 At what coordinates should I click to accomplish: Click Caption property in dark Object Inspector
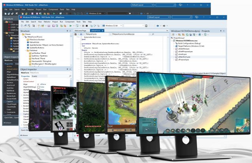(9, 101)
